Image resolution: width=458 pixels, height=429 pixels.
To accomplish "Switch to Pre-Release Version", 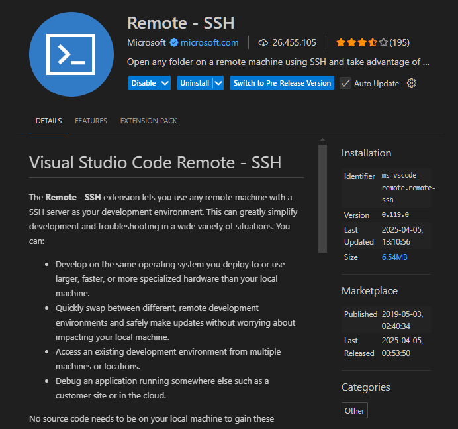I will click(x=282, y=83).
